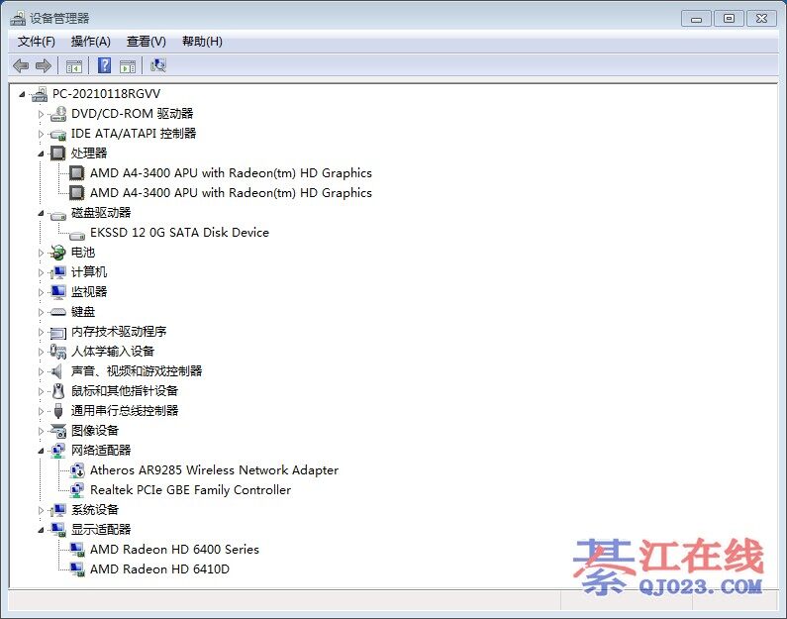Click the 电池 battery icon
The image size is (787, 619).
[58, 252]
